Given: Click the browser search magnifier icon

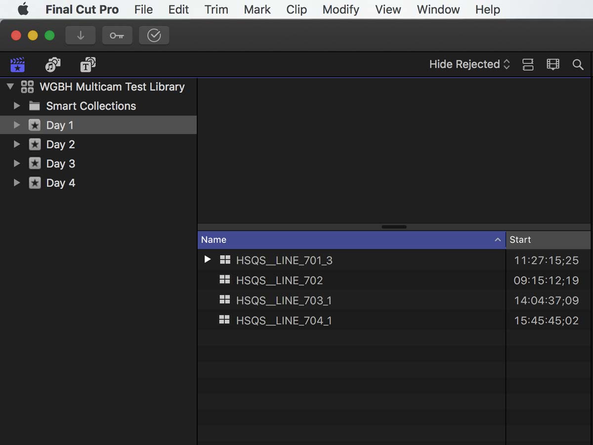Looking at the screenshot, I should [x=578, y=64].
